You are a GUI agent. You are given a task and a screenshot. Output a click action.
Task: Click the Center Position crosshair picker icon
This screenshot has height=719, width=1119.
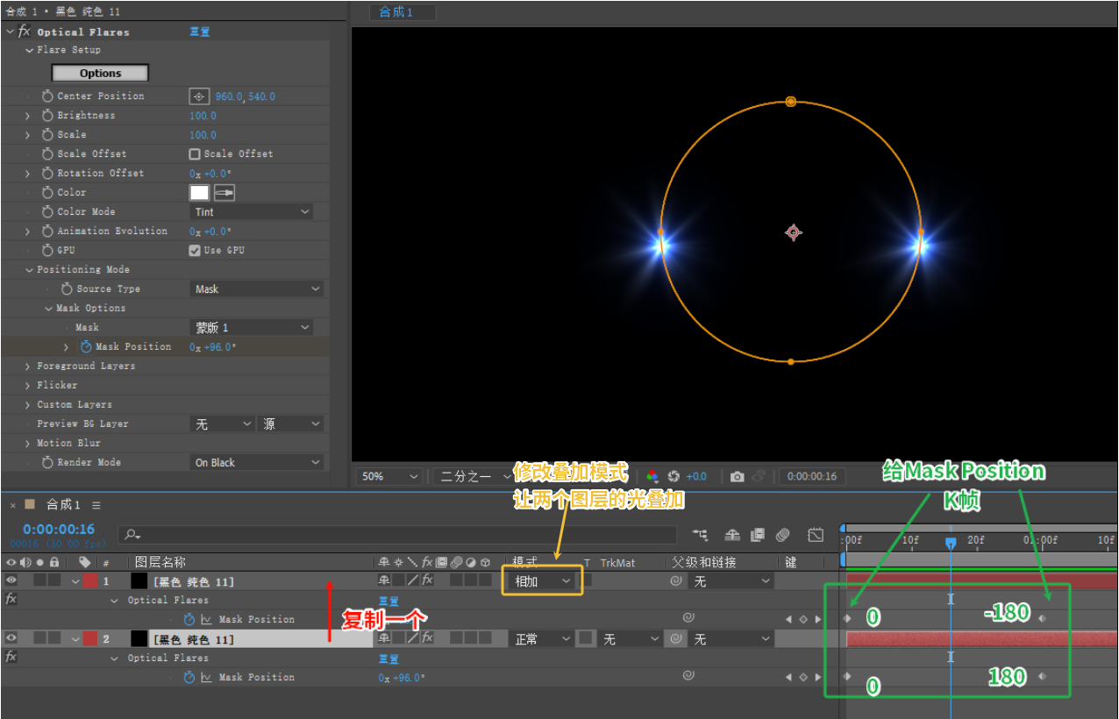coord(199,96)
